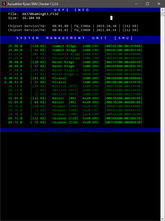
Task: Click the credits line at bottom
Action: pos(74,130)
